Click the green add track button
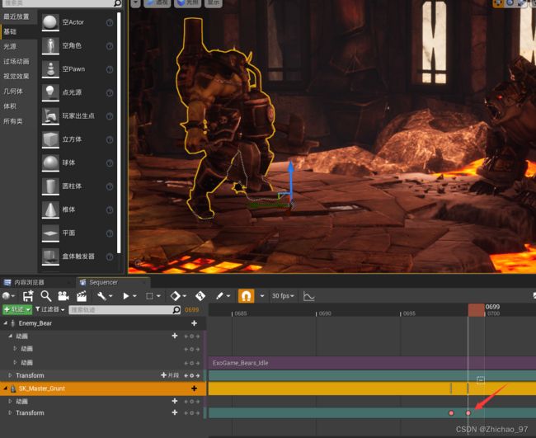Viewport: 536px width, 438px height. pos(17,309)
